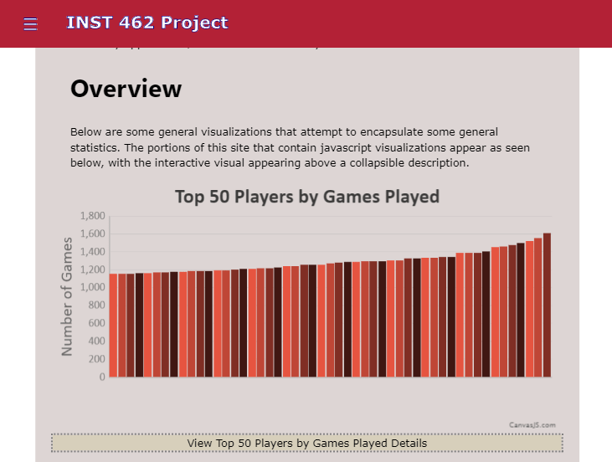Click the 400 y-axis label
The image size is (612, 462).
[x=96, y=341]
